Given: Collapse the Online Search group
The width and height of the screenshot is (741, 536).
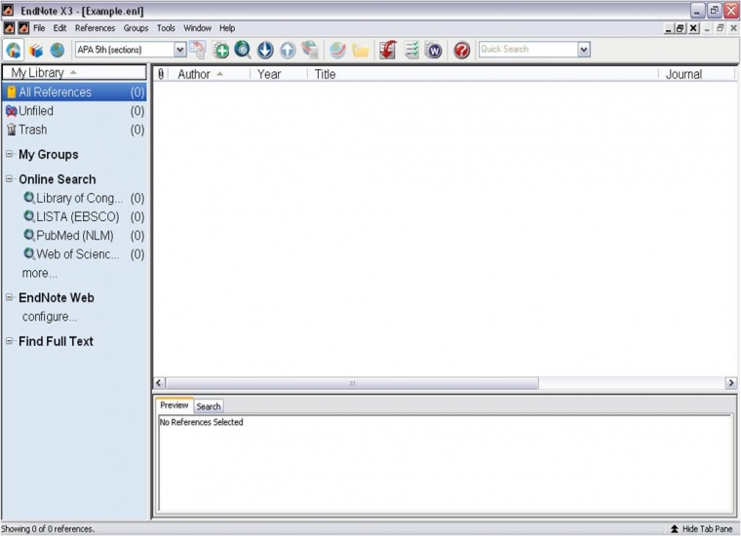Looking at the screenshot, I should pyautogui.click(x=10, y=179).
